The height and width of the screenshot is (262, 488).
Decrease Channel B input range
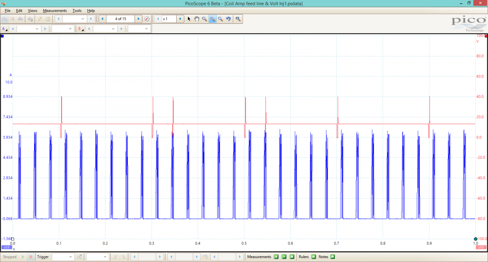click(x=89, y=29)
